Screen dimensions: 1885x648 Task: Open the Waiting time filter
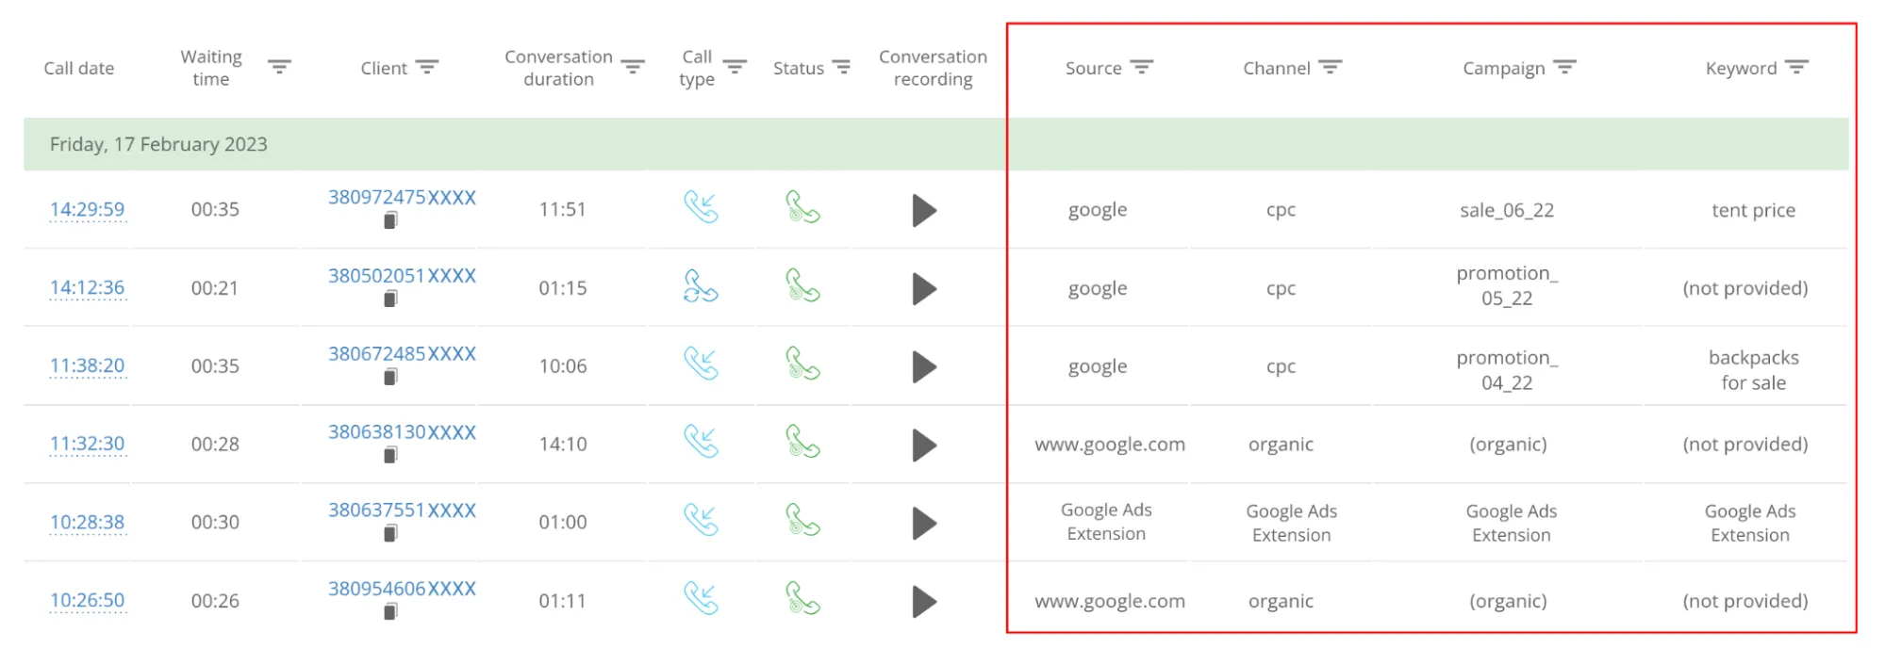tap(279, 67)
